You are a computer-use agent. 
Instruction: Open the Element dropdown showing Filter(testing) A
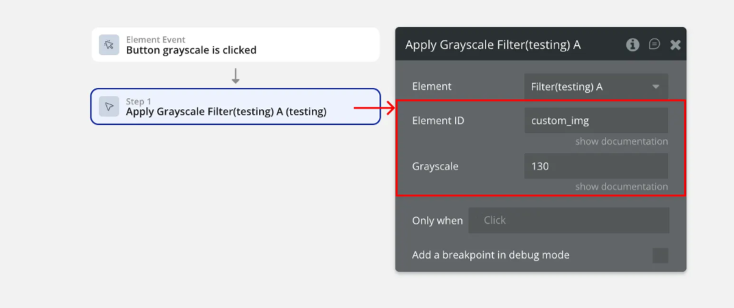coord(596,86)
